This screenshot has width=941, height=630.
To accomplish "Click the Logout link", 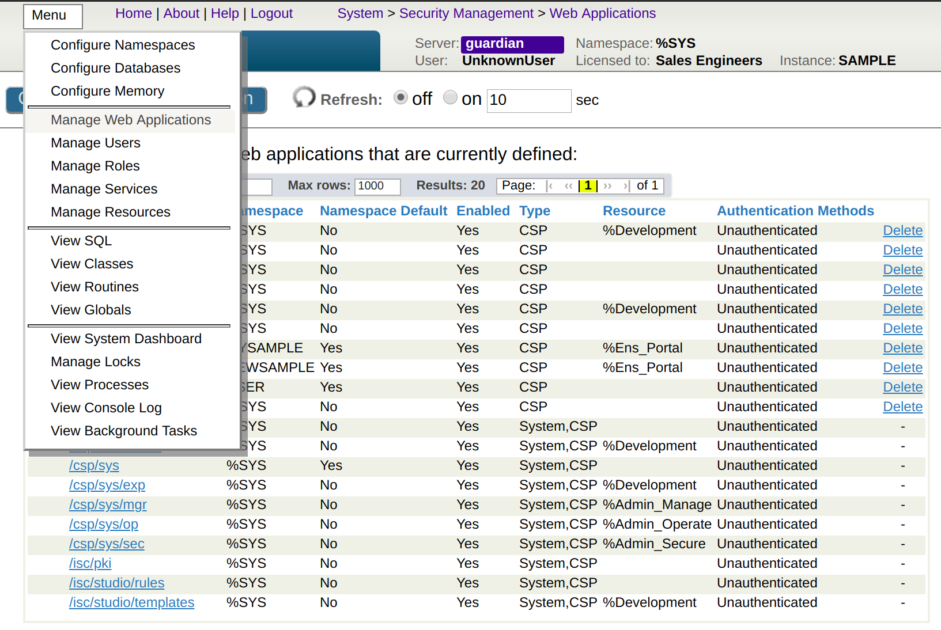I will (x=271, y=13).
